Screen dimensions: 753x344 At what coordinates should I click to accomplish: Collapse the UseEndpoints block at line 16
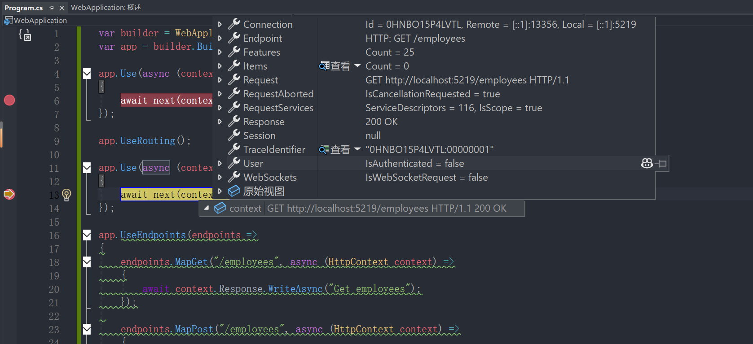[x=87, y=235]
